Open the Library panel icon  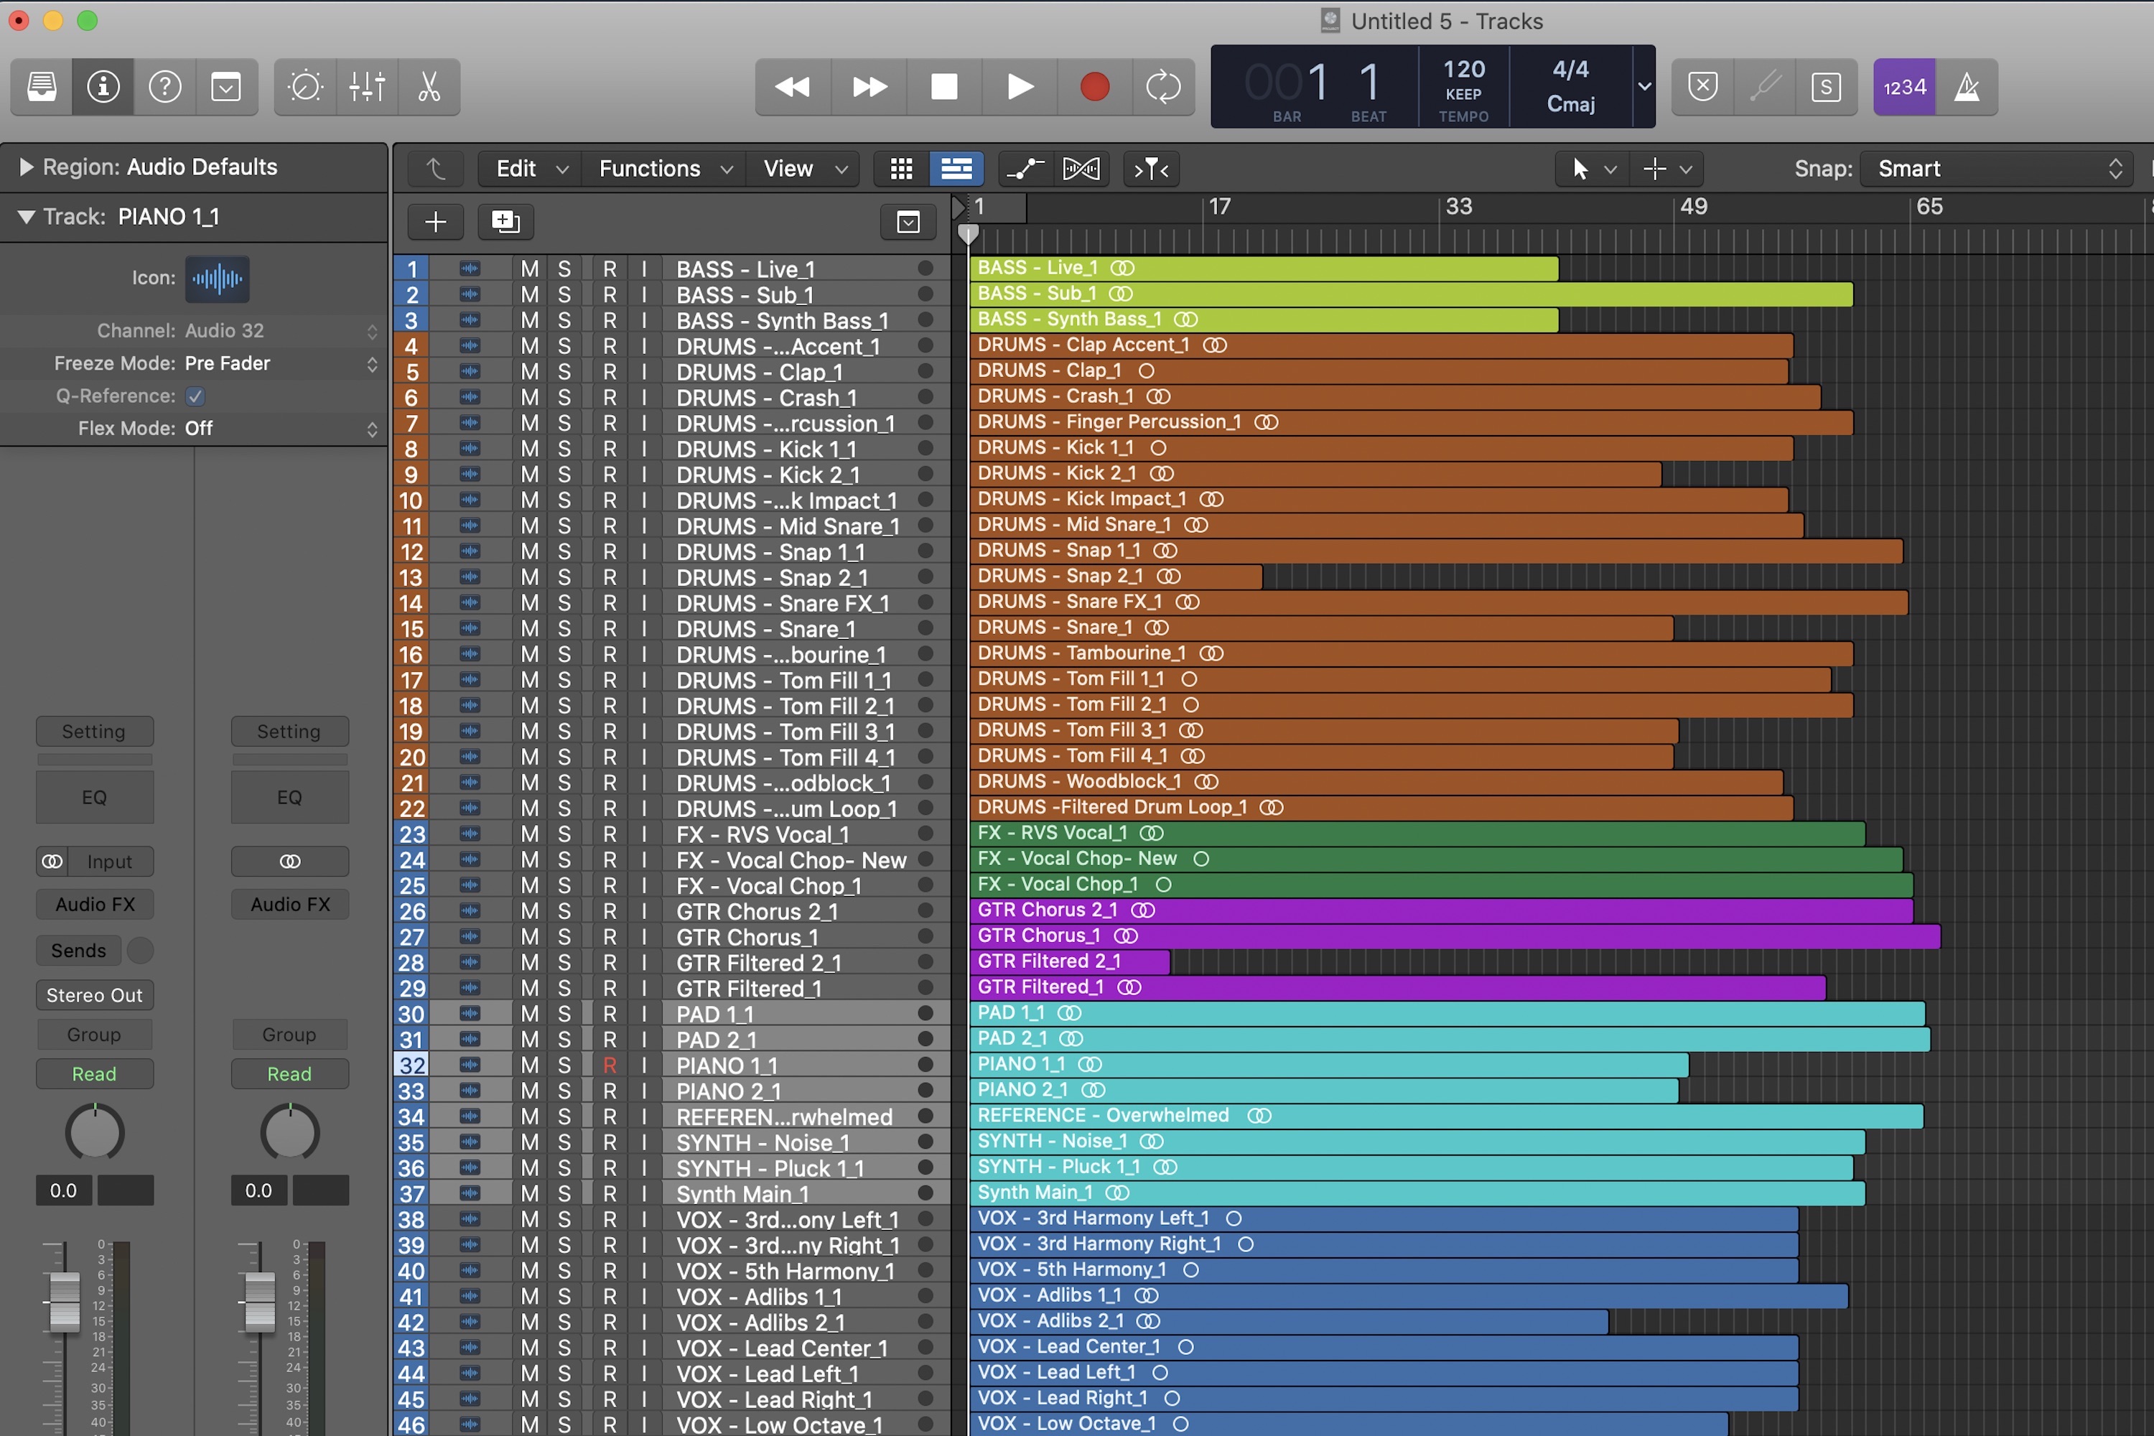(x=41, y=87)
